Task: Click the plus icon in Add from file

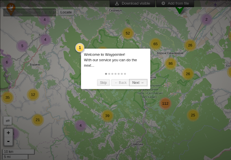Action: click(x=163, y=3)
